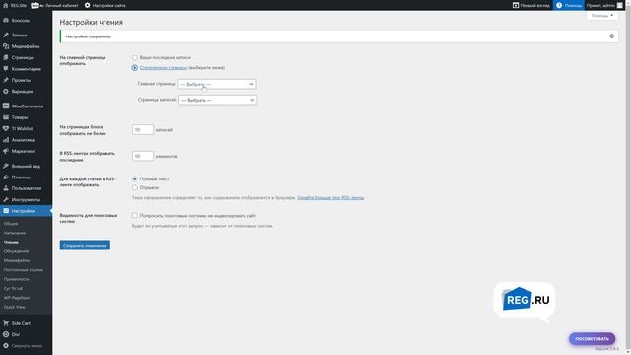Open the Страница записей dropdown
Image resolution: width=631 pixels, height=355 pixels.
[218, 100]
